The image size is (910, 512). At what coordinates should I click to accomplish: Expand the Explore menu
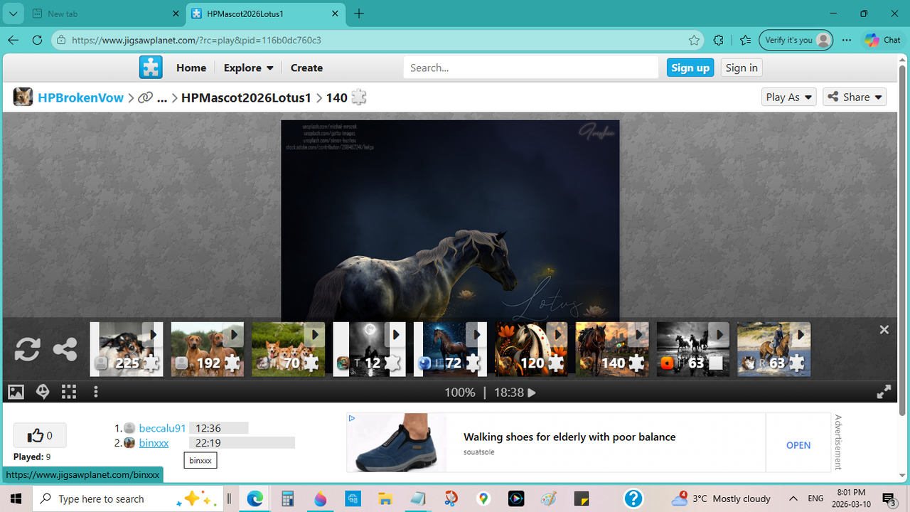pyautogui.click(x=249, y=68)
